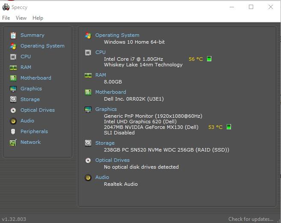Click the green CPU temperature indicator icon

[x=209, y=59]
